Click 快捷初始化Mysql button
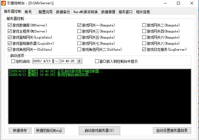199x140 pixels. pyautogui.click(x=49, y=130)
